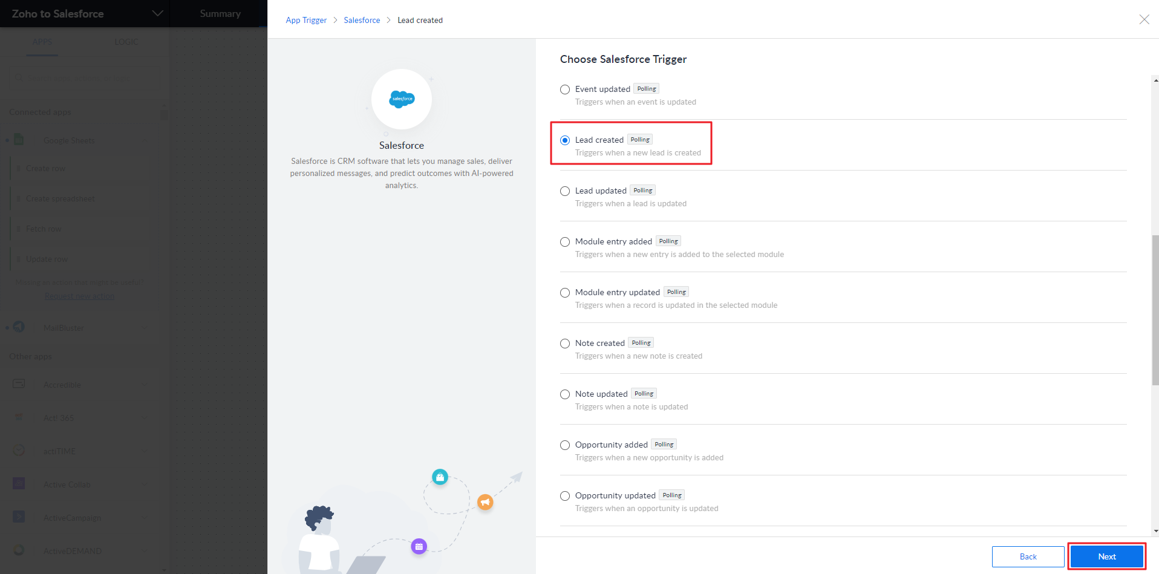Click the MailBluster app icon
Image resolution: width=1159 pixels, height=574 pixels.
(x=19, y=327)
